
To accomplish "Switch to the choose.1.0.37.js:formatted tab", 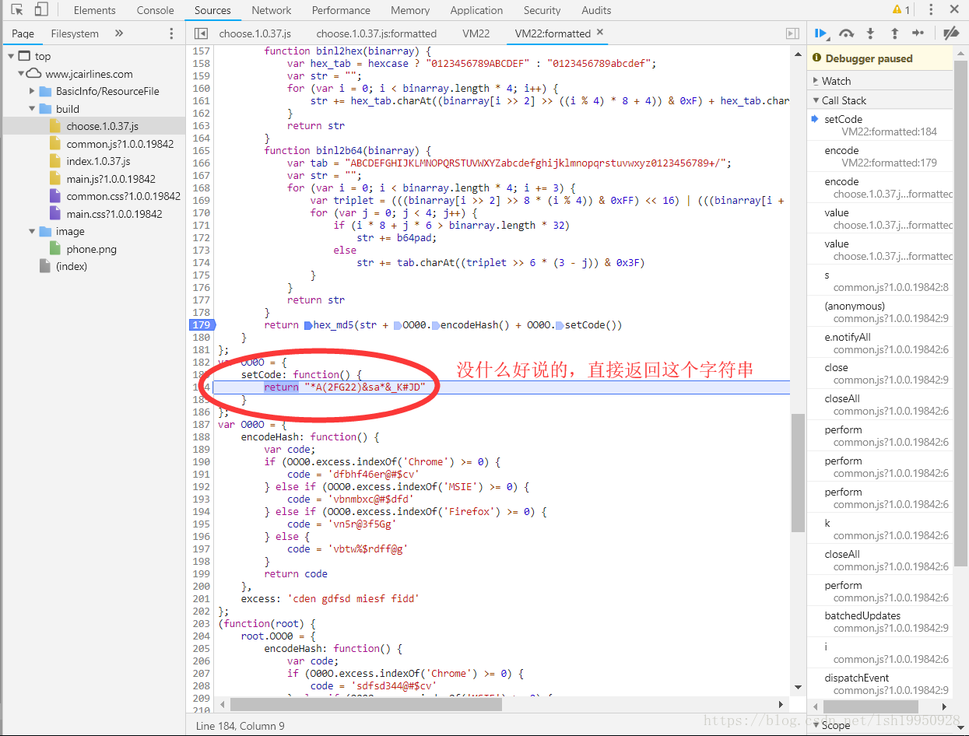I will 377,33.
